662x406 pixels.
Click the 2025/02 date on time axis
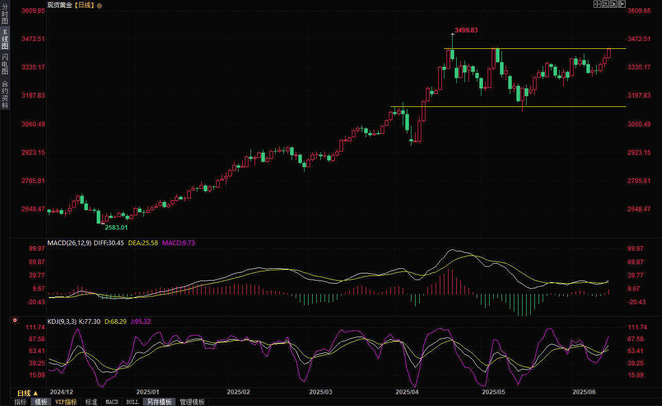click(238, 392)
